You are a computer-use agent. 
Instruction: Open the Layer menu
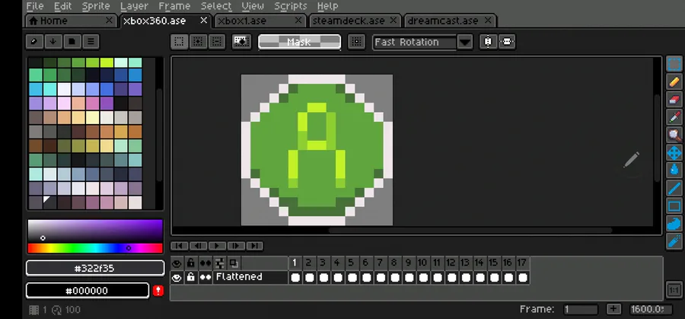pyautogui.click(x=134, y=6)
